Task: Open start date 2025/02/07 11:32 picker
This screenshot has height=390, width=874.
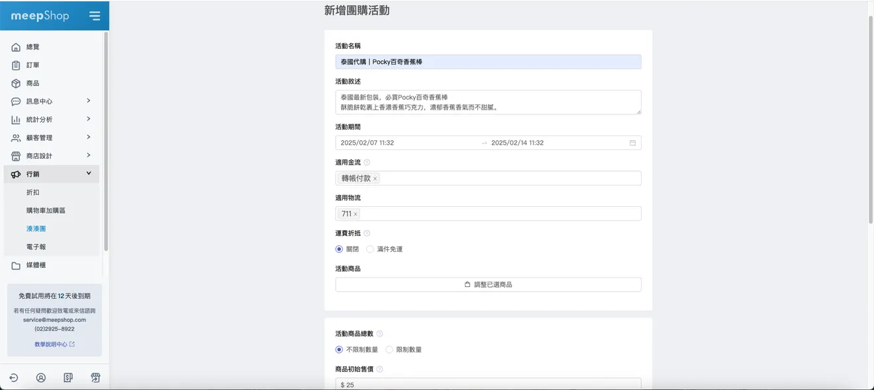Action: pyautogui.click(x=367, y=143)
